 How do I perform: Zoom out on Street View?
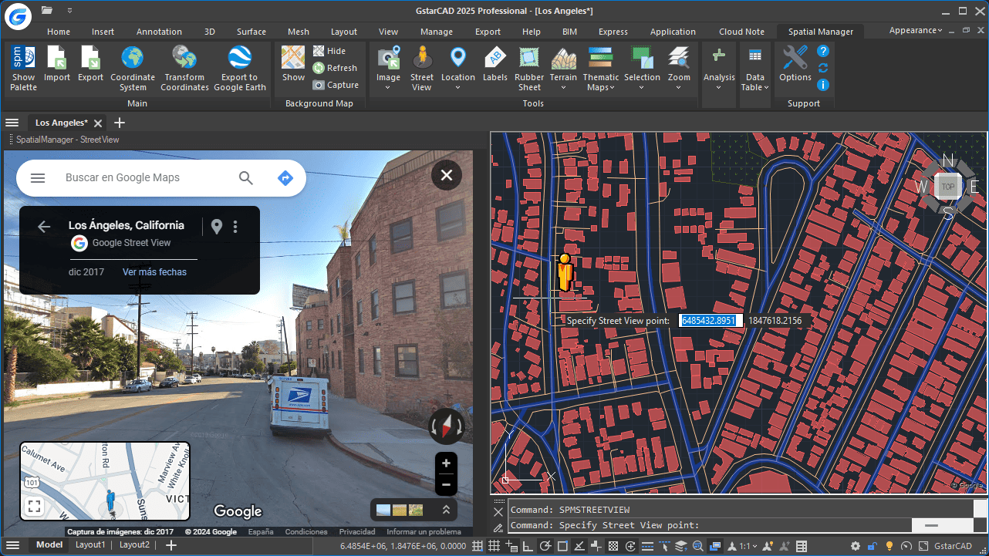coord(446,484)
